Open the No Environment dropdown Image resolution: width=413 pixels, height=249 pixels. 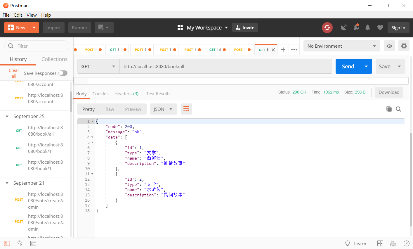point(341,46)
